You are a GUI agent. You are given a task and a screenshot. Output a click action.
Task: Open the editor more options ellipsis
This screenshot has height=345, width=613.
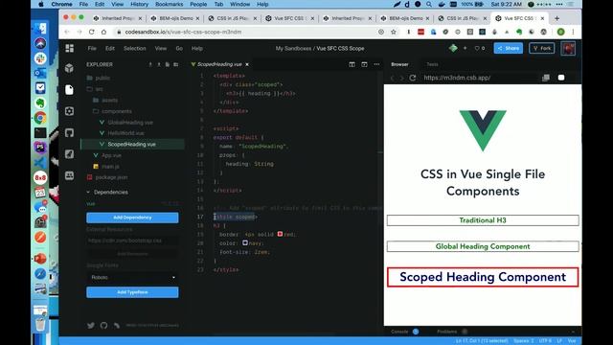pos(376,64)
